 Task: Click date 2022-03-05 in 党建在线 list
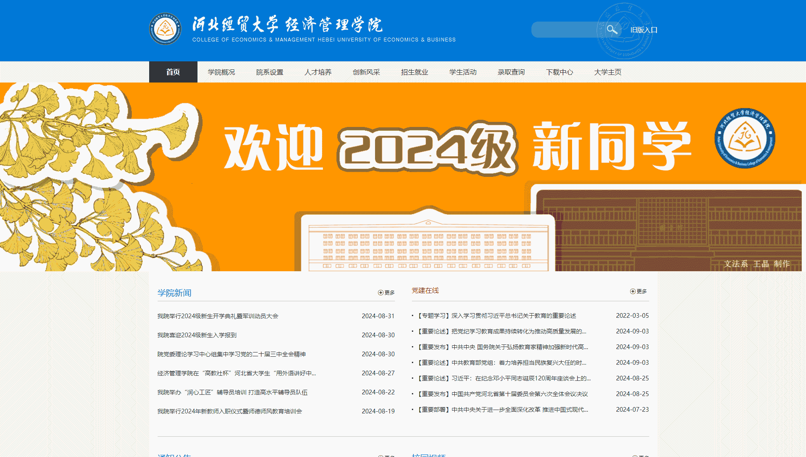[x=632, y=316]
